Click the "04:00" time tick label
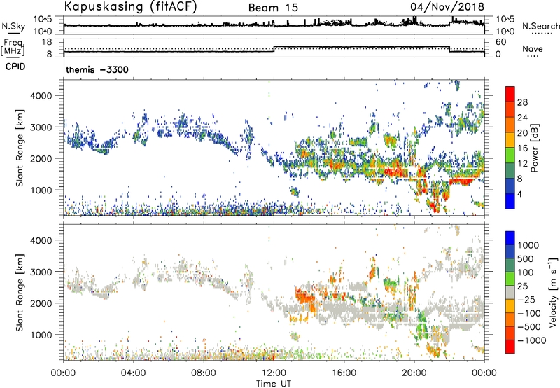This screenshot has width=560, height=388. (134, 373)
